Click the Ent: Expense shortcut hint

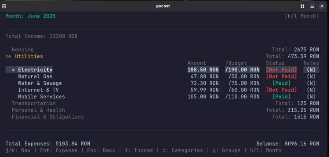pos(59,150)
